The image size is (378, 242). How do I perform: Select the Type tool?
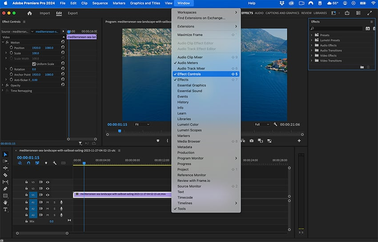5,210
